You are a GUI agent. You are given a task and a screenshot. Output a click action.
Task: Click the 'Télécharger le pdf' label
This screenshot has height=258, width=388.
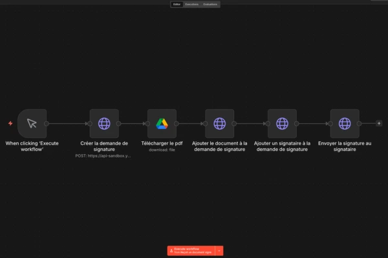pos(162,143)
